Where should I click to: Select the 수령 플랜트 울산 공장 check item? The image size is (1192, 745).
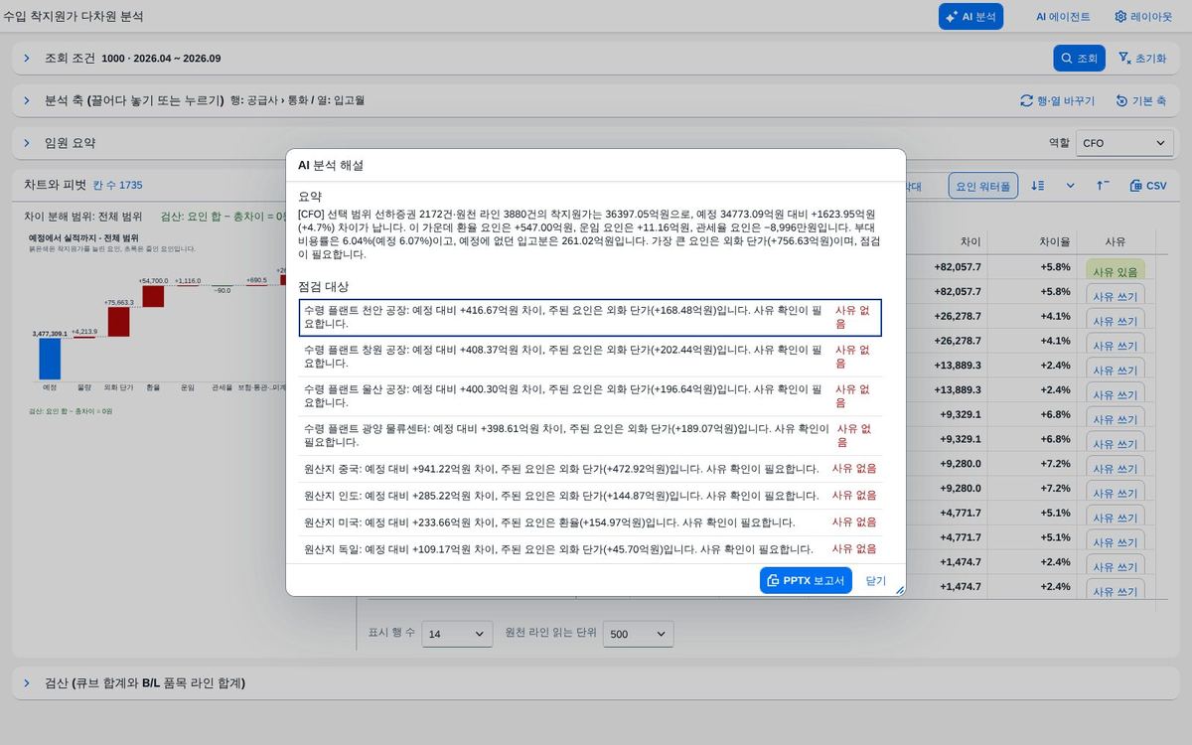(590, 396)
